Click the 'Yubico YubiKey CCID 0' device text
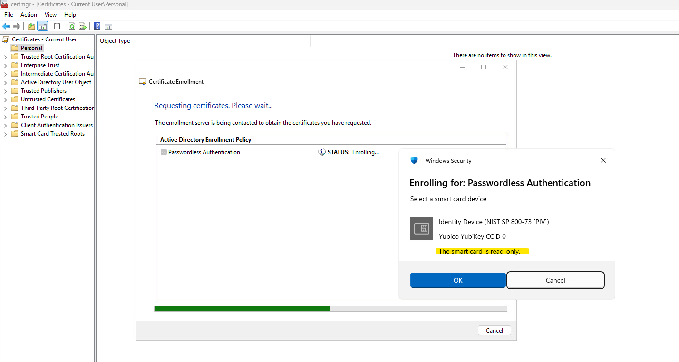The image size is (679, 362). pyautogui.click(x=472, y=236)
